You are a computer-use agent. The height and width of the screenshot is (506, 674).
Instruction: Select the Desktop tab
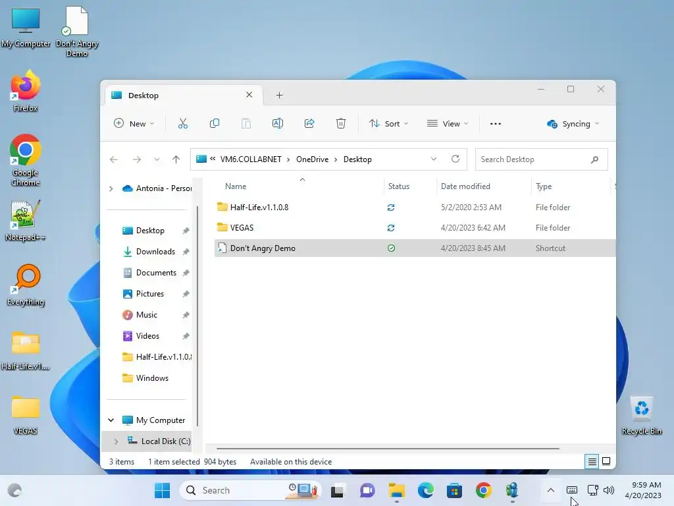(x=184, y=95)
